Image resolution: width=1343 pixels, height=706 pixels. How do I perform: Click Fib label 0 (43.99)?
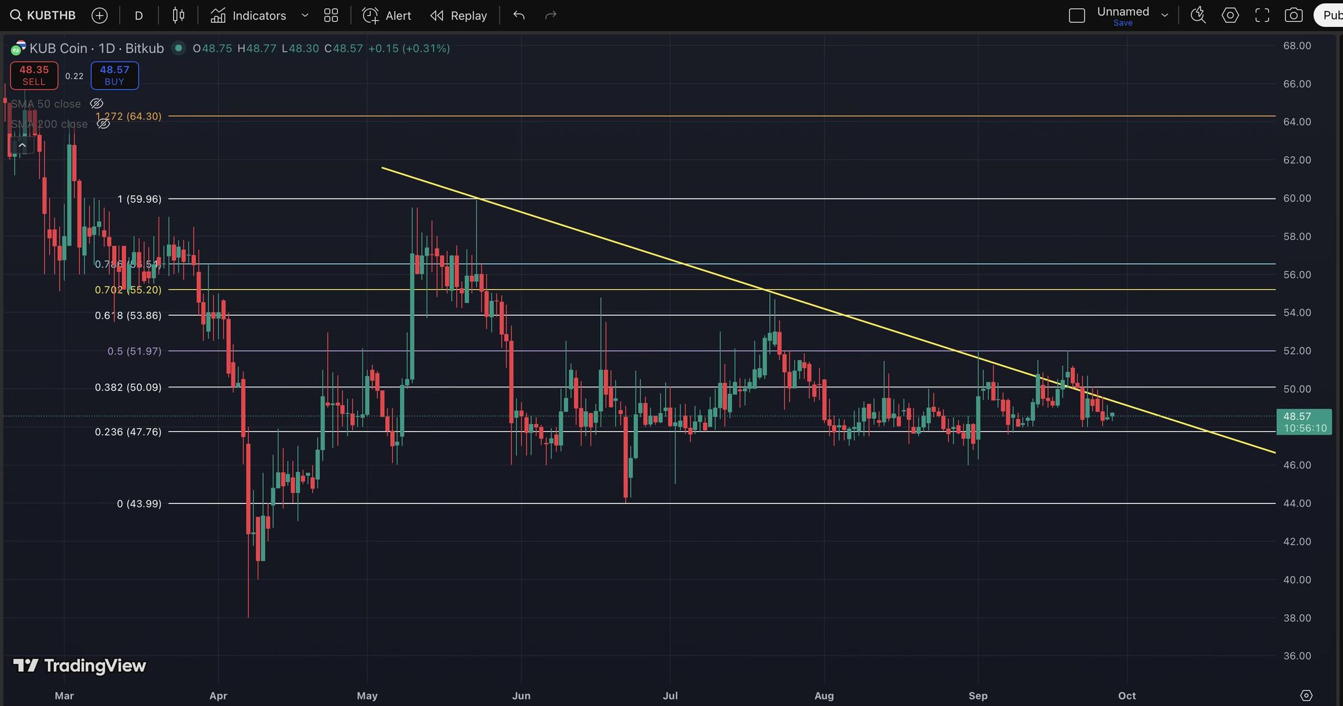(x=139, y=503)
